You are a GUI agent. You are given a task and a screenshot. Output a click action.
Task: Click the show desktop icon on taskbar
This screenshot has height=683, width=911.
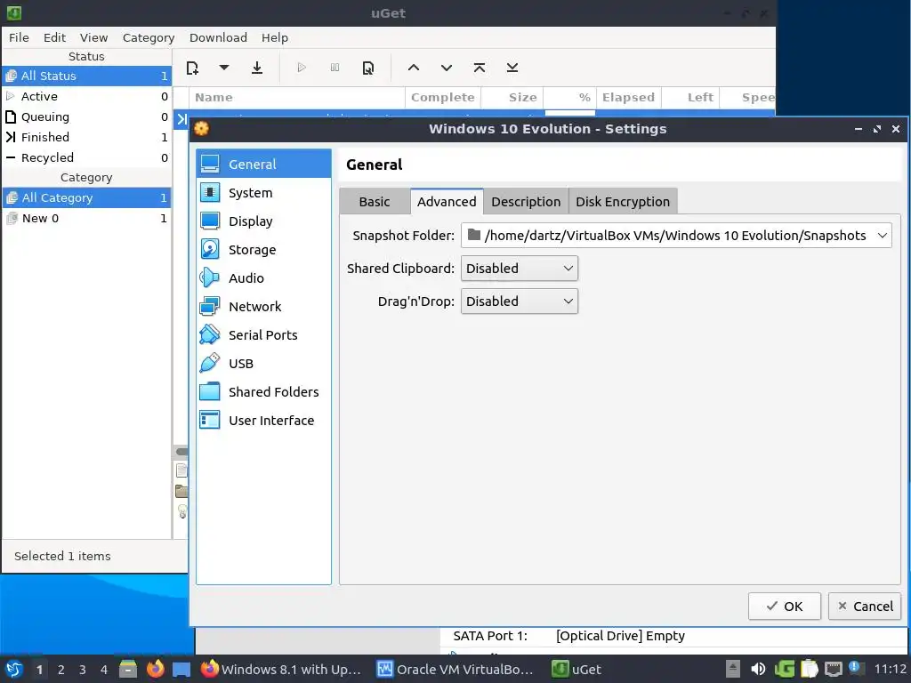tap(181, 670)
